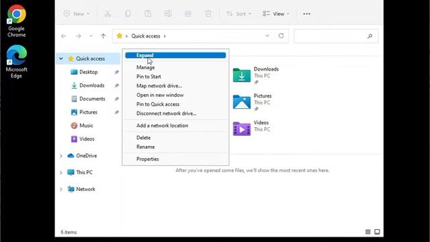Select Music in navigation pane
Image resolution: width=430 pixels, height=242 pixels.
[86, 126]
